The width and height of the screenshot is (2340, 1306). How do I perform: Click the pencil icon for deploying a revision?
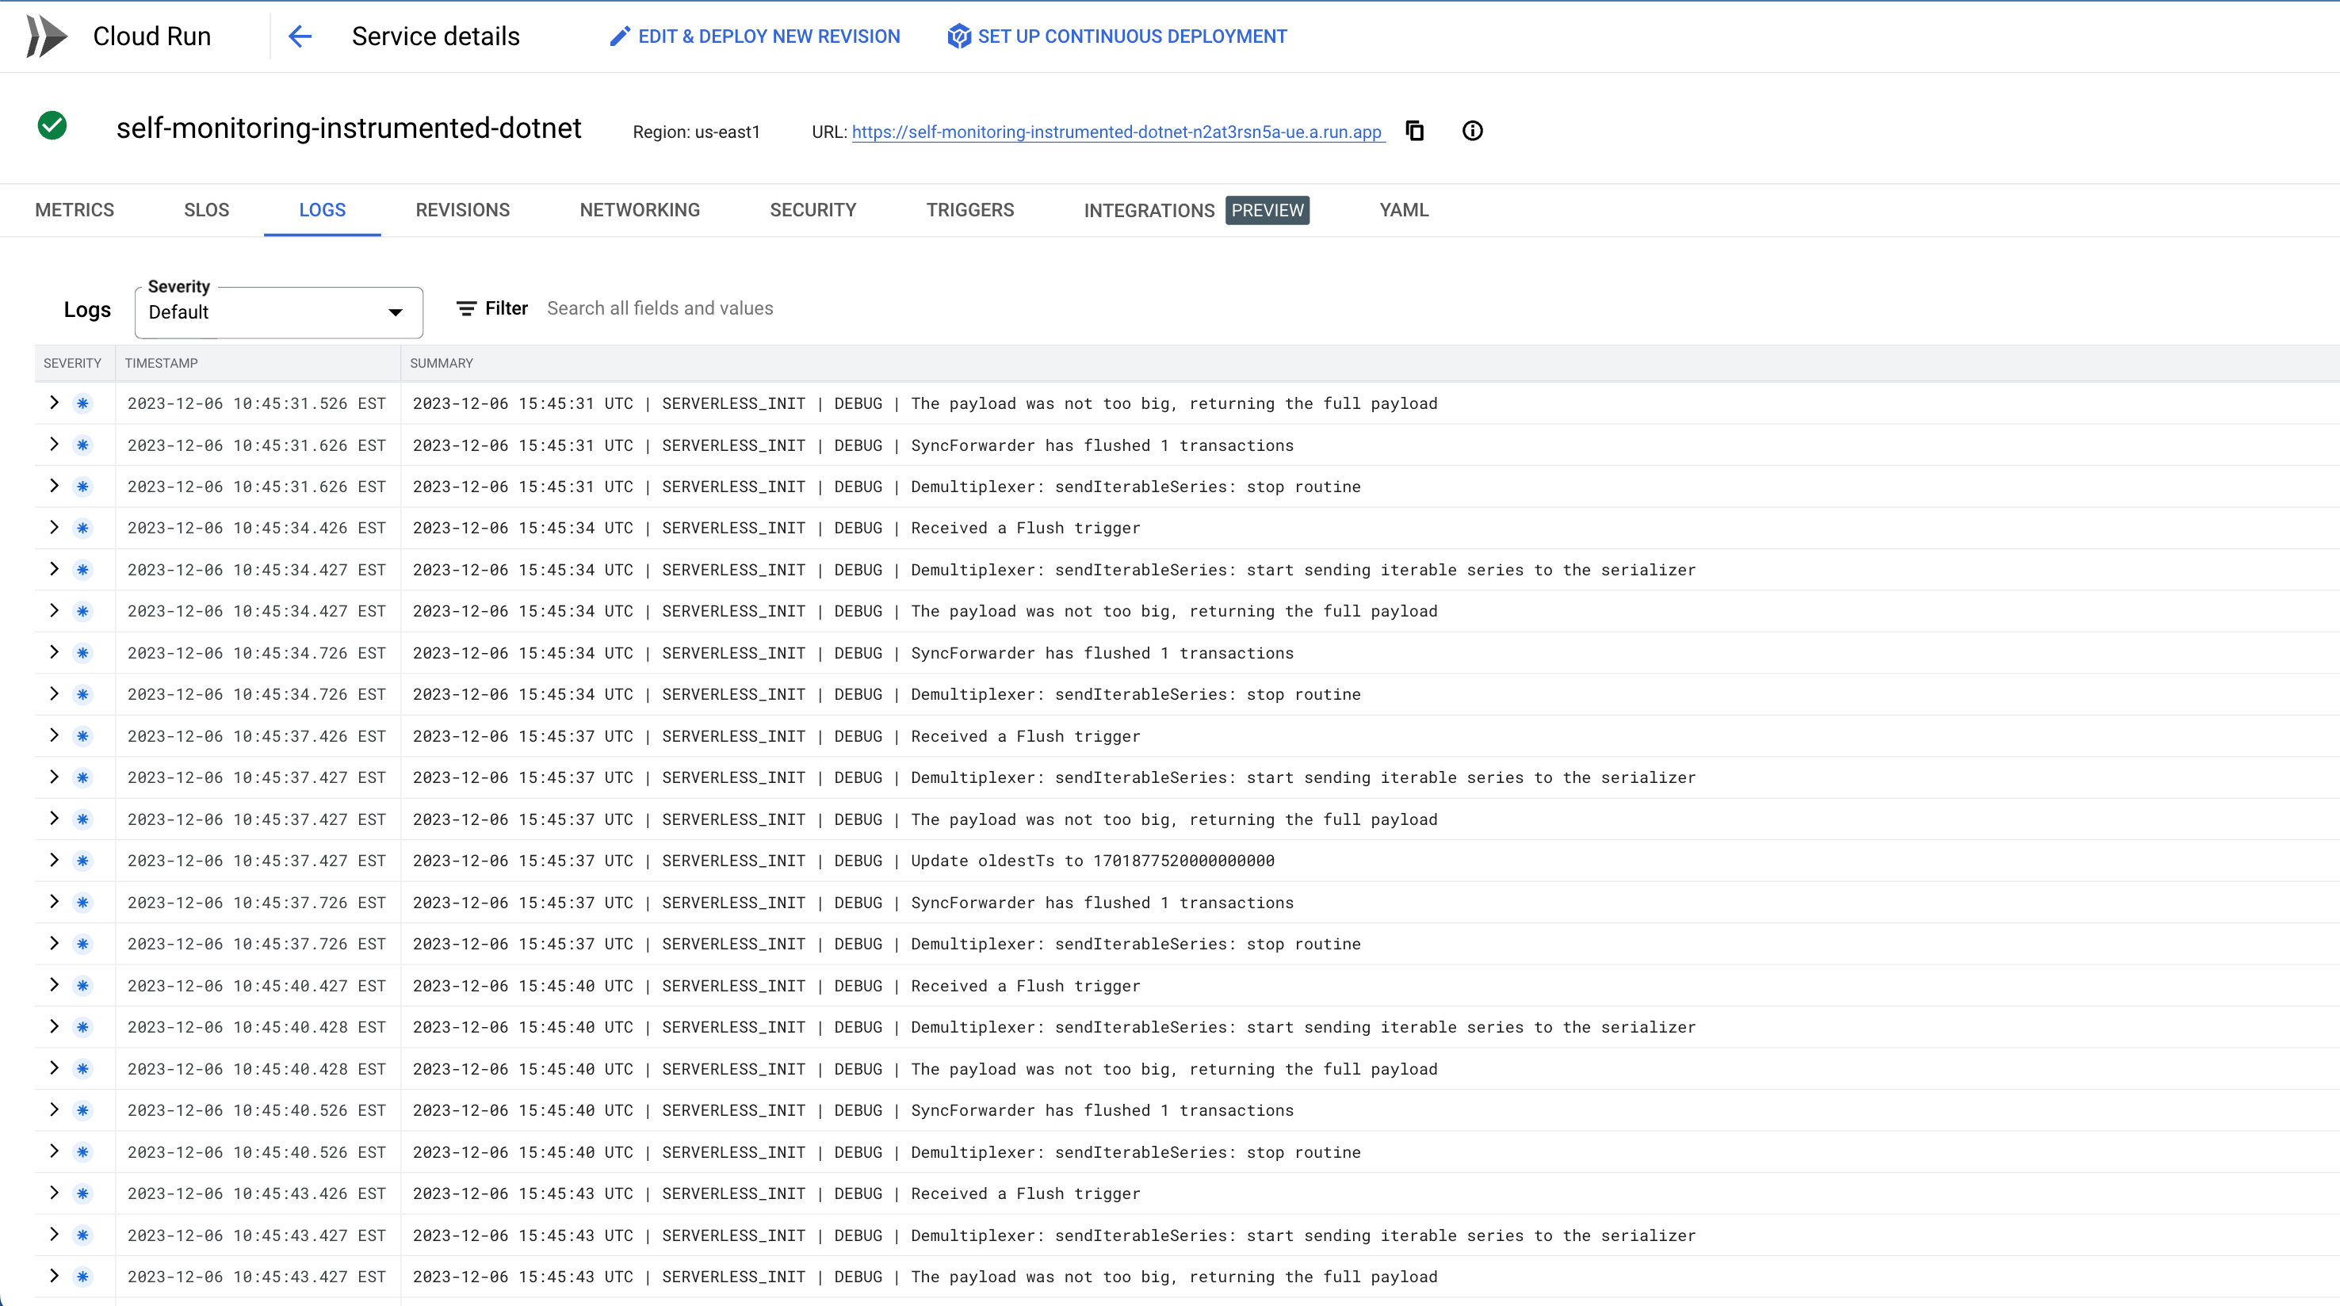[621, 36]
